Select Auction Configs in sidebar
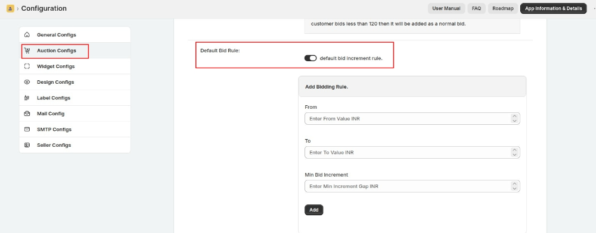Image resolution: width=596 pixels, height=233 pixels. (75, 51)
